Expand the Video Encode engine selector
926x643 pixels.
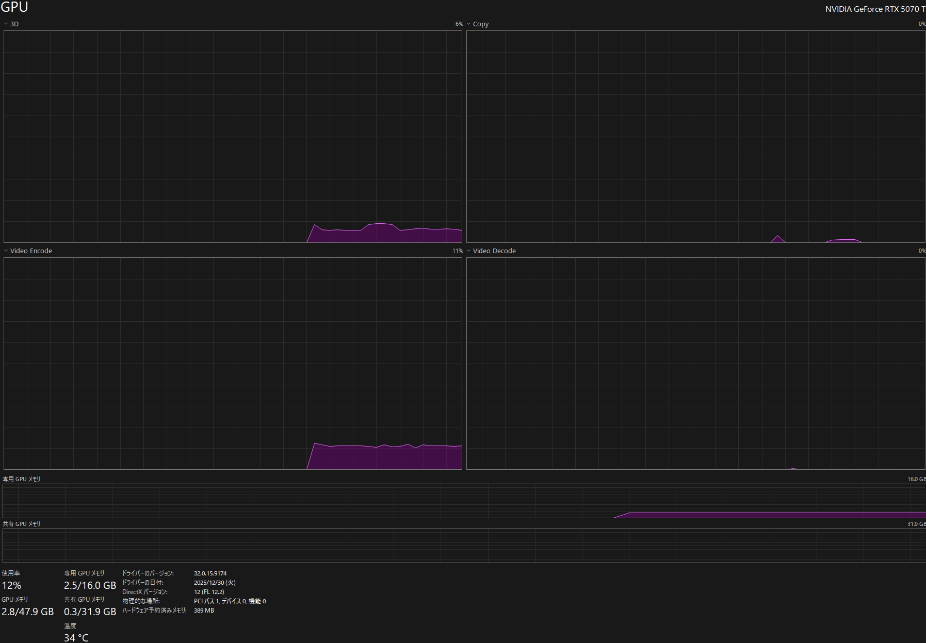coord(28,251)
